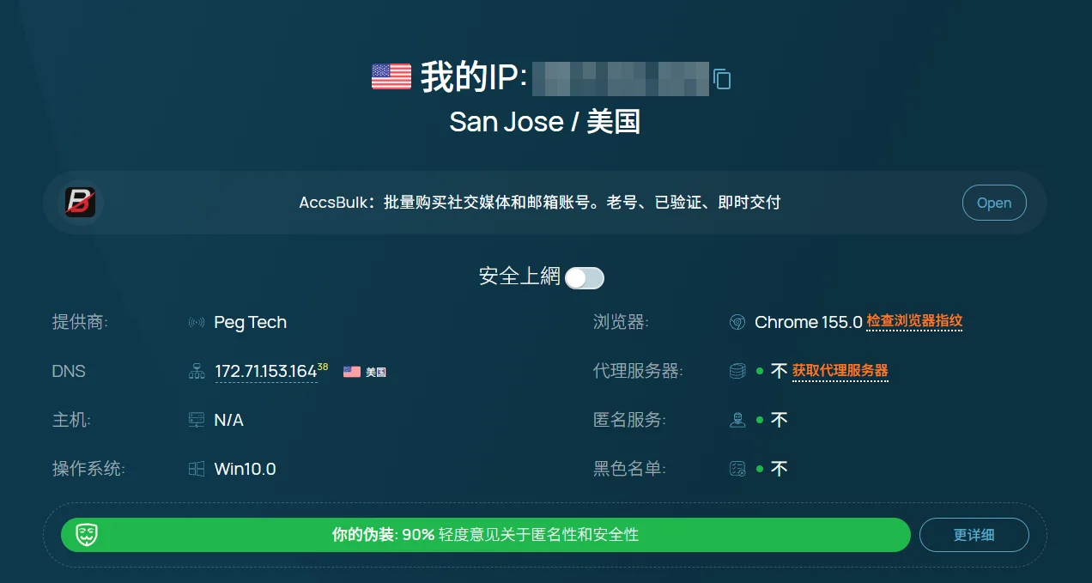
Task: Open 获取代理服务器 link
Action: (x=840, y=370)
